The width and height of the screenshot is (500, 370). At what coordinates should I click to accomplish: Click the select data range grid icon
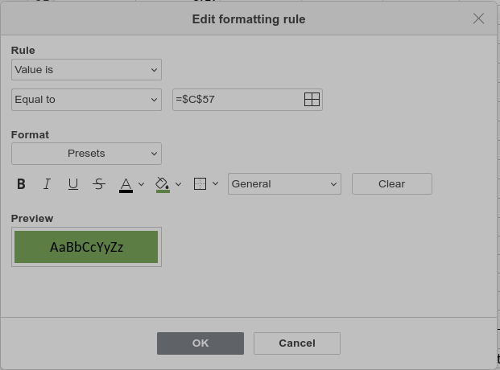(x=312, y=100)
